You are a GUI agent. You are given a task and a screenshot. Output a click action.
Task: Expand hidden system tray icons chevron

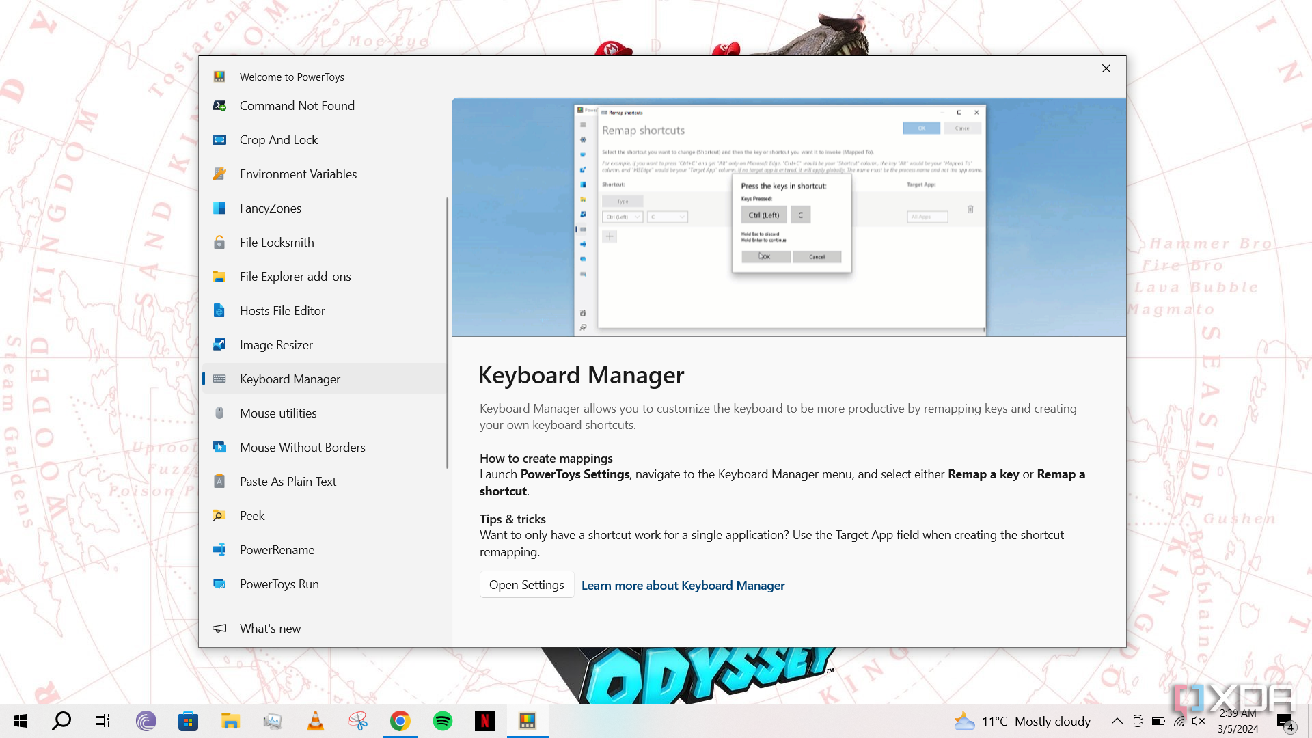click(1117, 721)
